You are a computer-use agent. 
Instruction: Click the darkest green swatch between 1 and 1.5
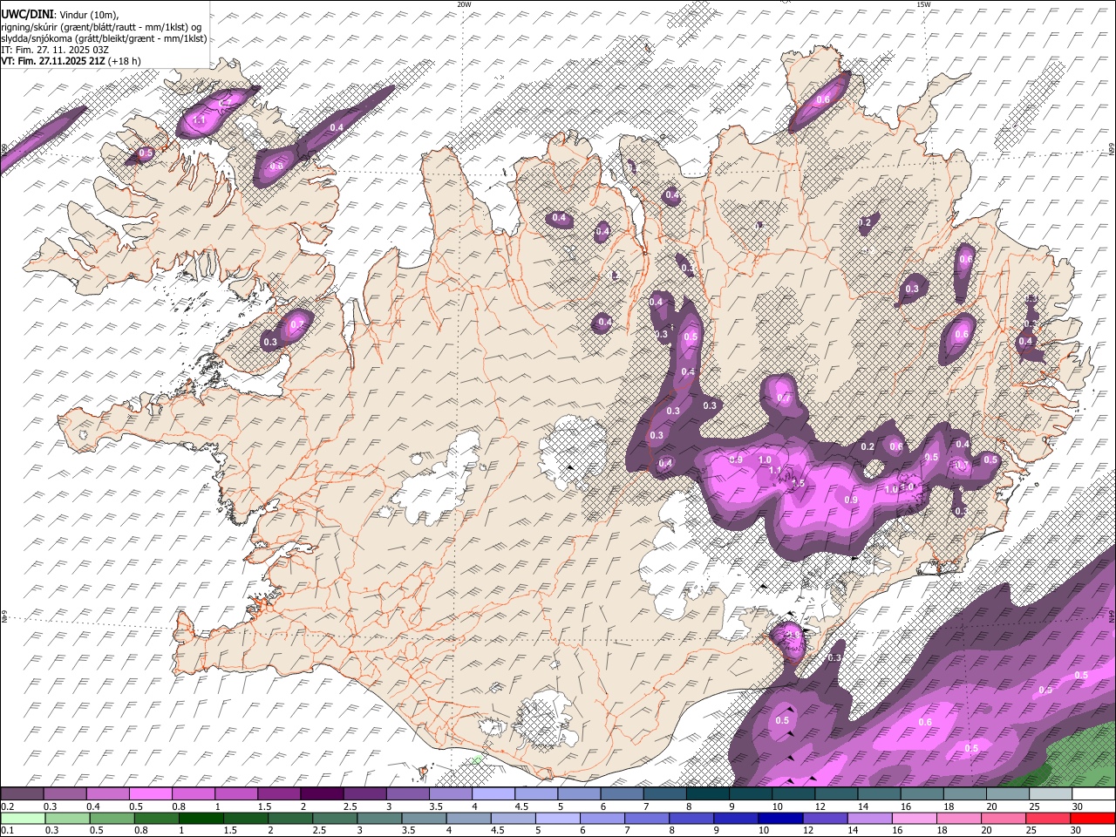click(201, 818)
